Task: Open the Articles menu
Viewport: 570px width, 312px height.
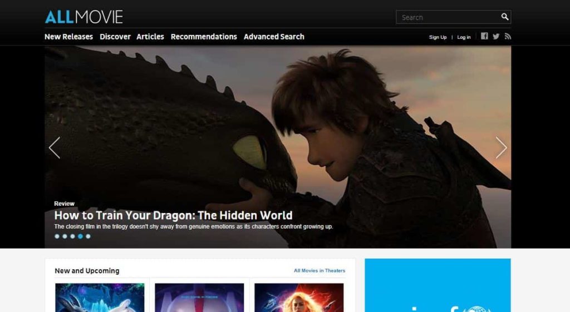Action: 150,37
